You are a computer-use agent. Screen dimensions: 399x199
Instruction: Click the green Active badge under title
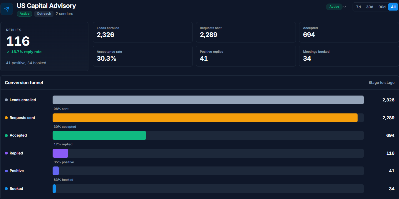(25, 13)
